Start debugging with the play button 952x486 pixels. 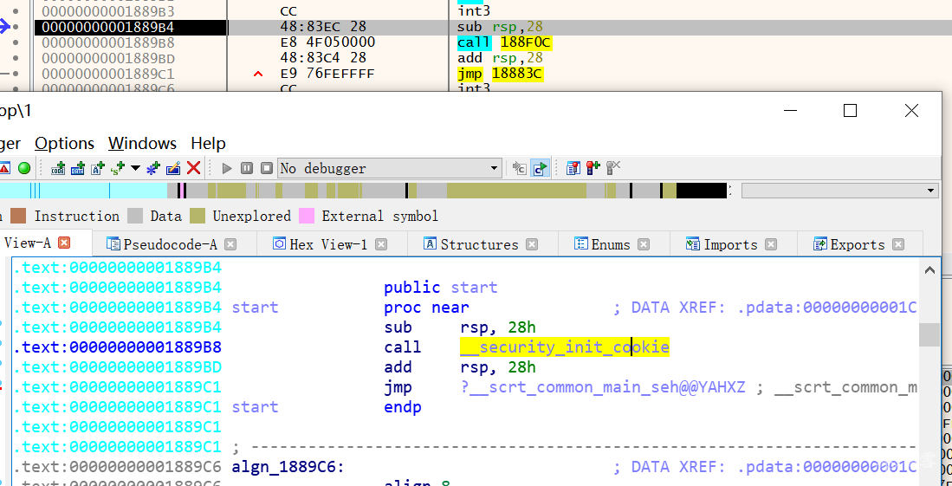click(x=227, y=168)
